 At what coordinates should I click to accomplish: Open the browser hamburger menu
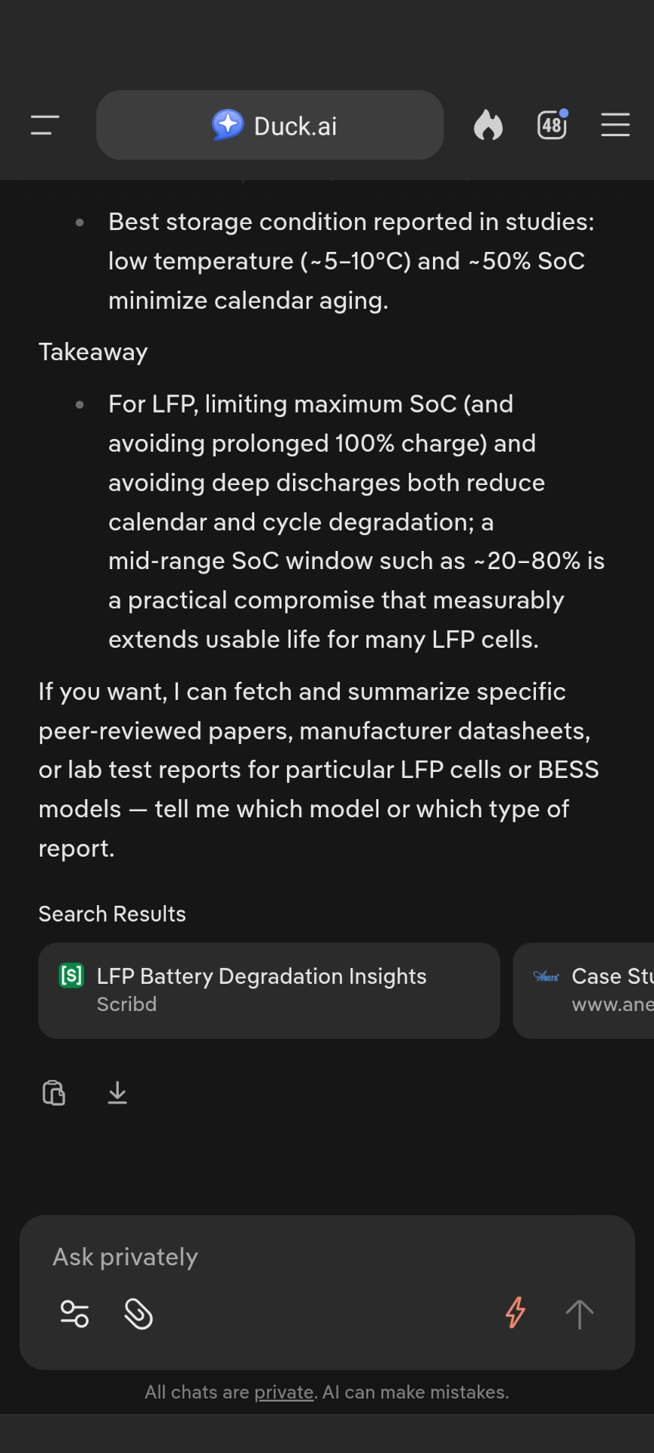pyautogui.click(x=615, y=125)
